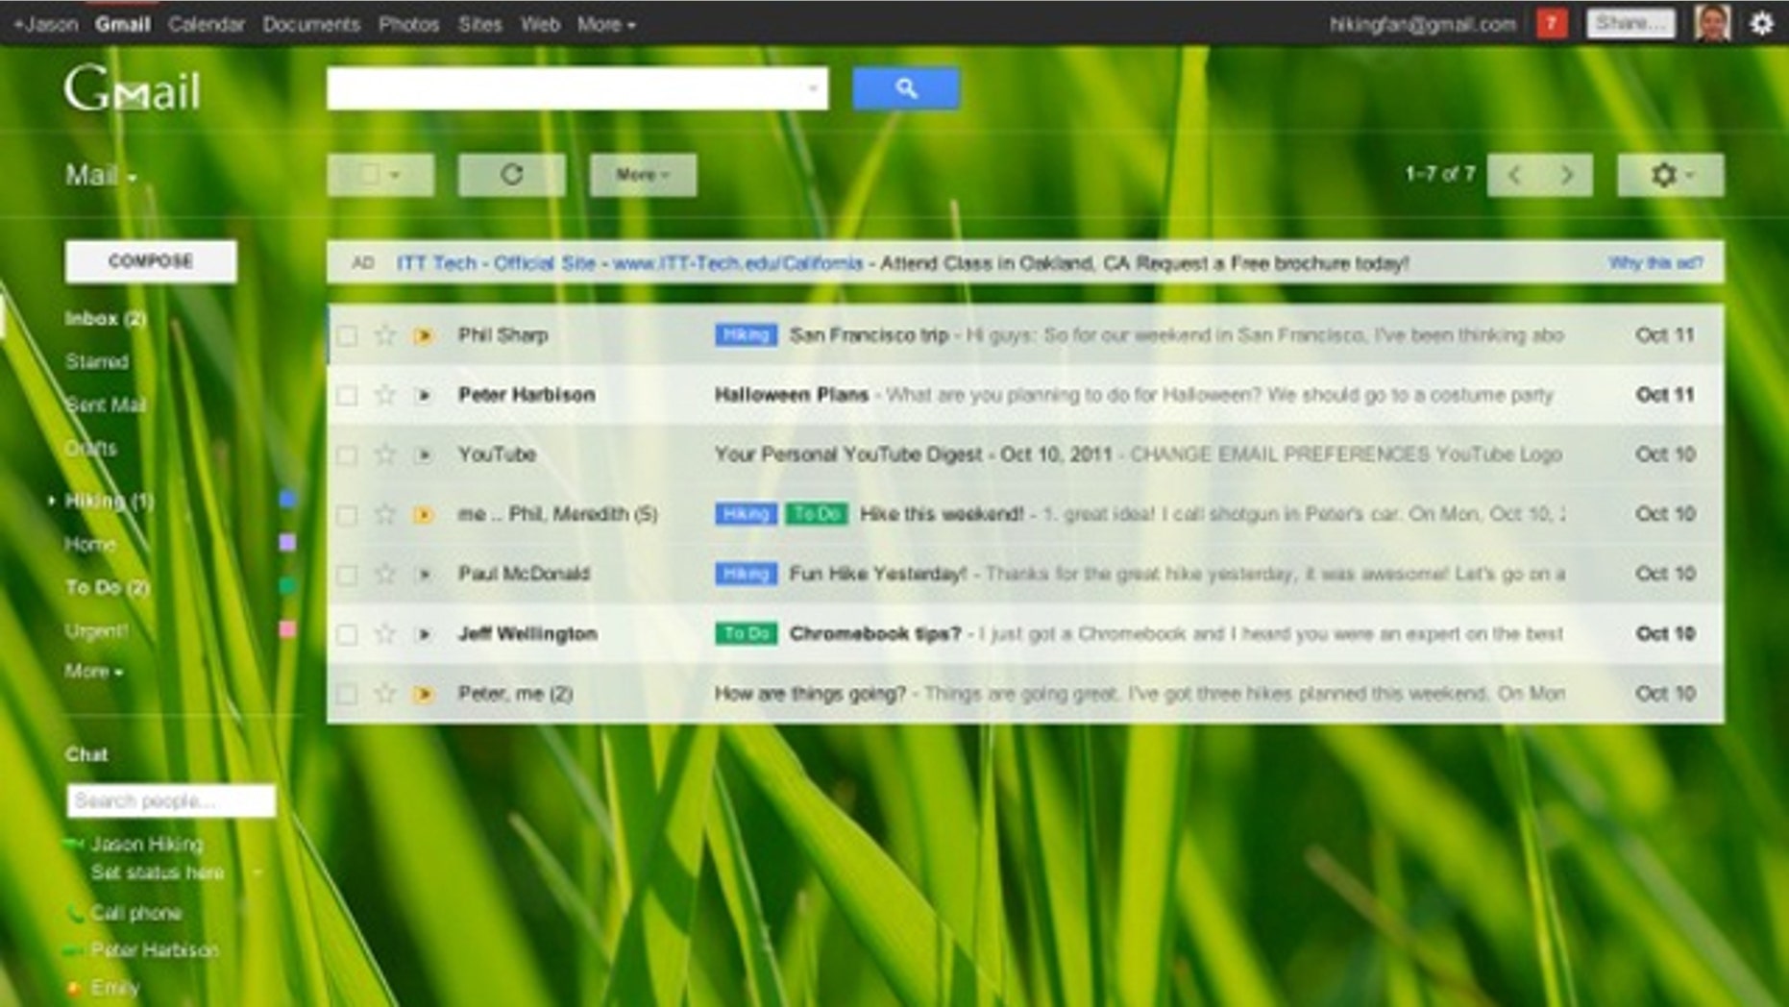Viewport: 1789px width, 1007px height.
Task: Toggle importance marker on Peter Harbison email
Action: point(423,395)
